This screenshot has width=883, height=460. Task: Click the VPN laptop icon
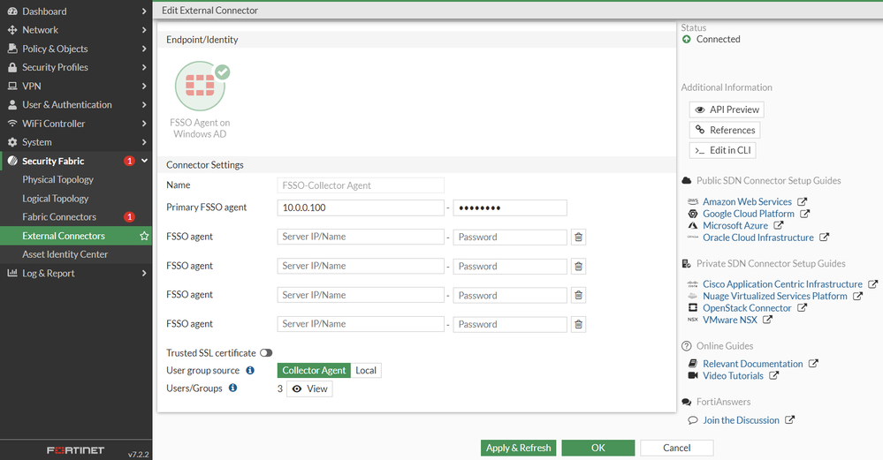coord(12,86)
